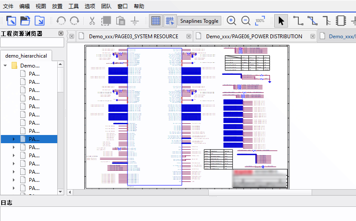Expand the page node below the selected one
This screenshot has width=356, height=221.
click(x=13, y=147)
